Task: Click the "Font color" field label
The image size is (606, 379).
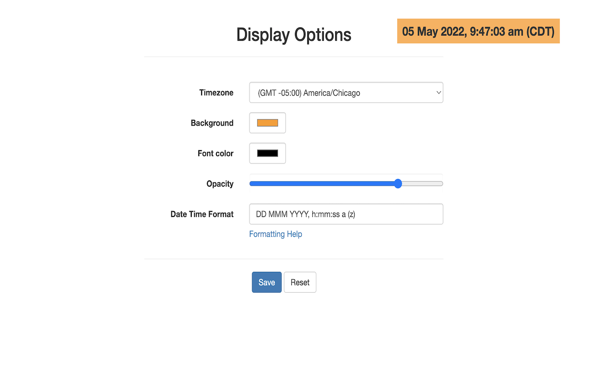Action: (215, 153)
